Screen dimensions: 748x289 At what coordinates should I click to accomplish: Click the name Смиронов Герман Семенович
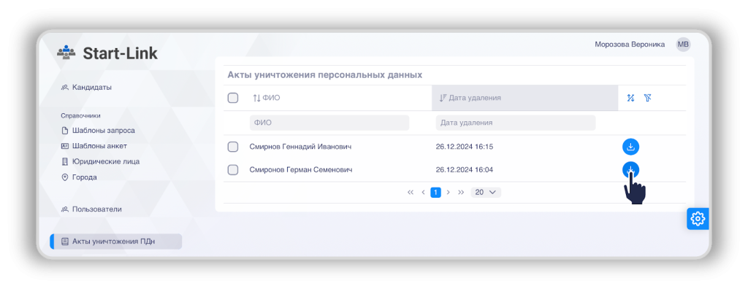point(301,169)
